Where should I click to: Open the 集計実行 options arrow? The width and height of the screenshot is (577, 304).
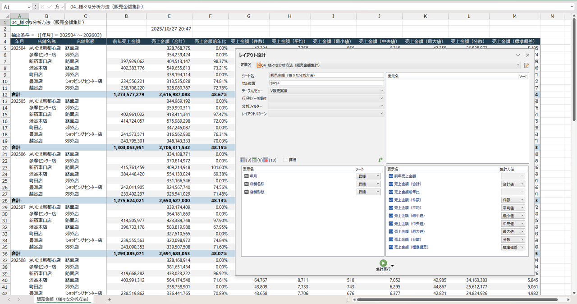(x=392, y=266)
